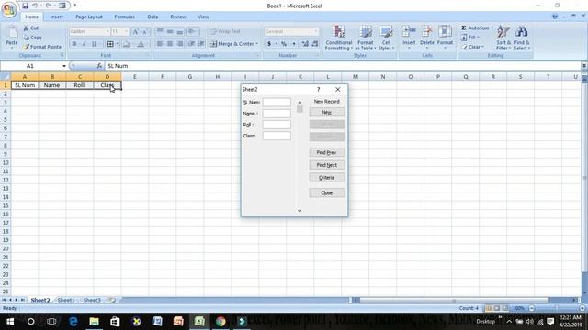Open the Borders dropdown
588x330 pixels.
point(117,44)
